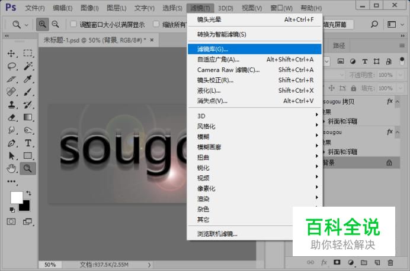Image resolution: width=410 pixels, height=271 pixels.
Task: Choose 滤镜库(G)... from the filter menu
Action: click(x=255, y=49)
